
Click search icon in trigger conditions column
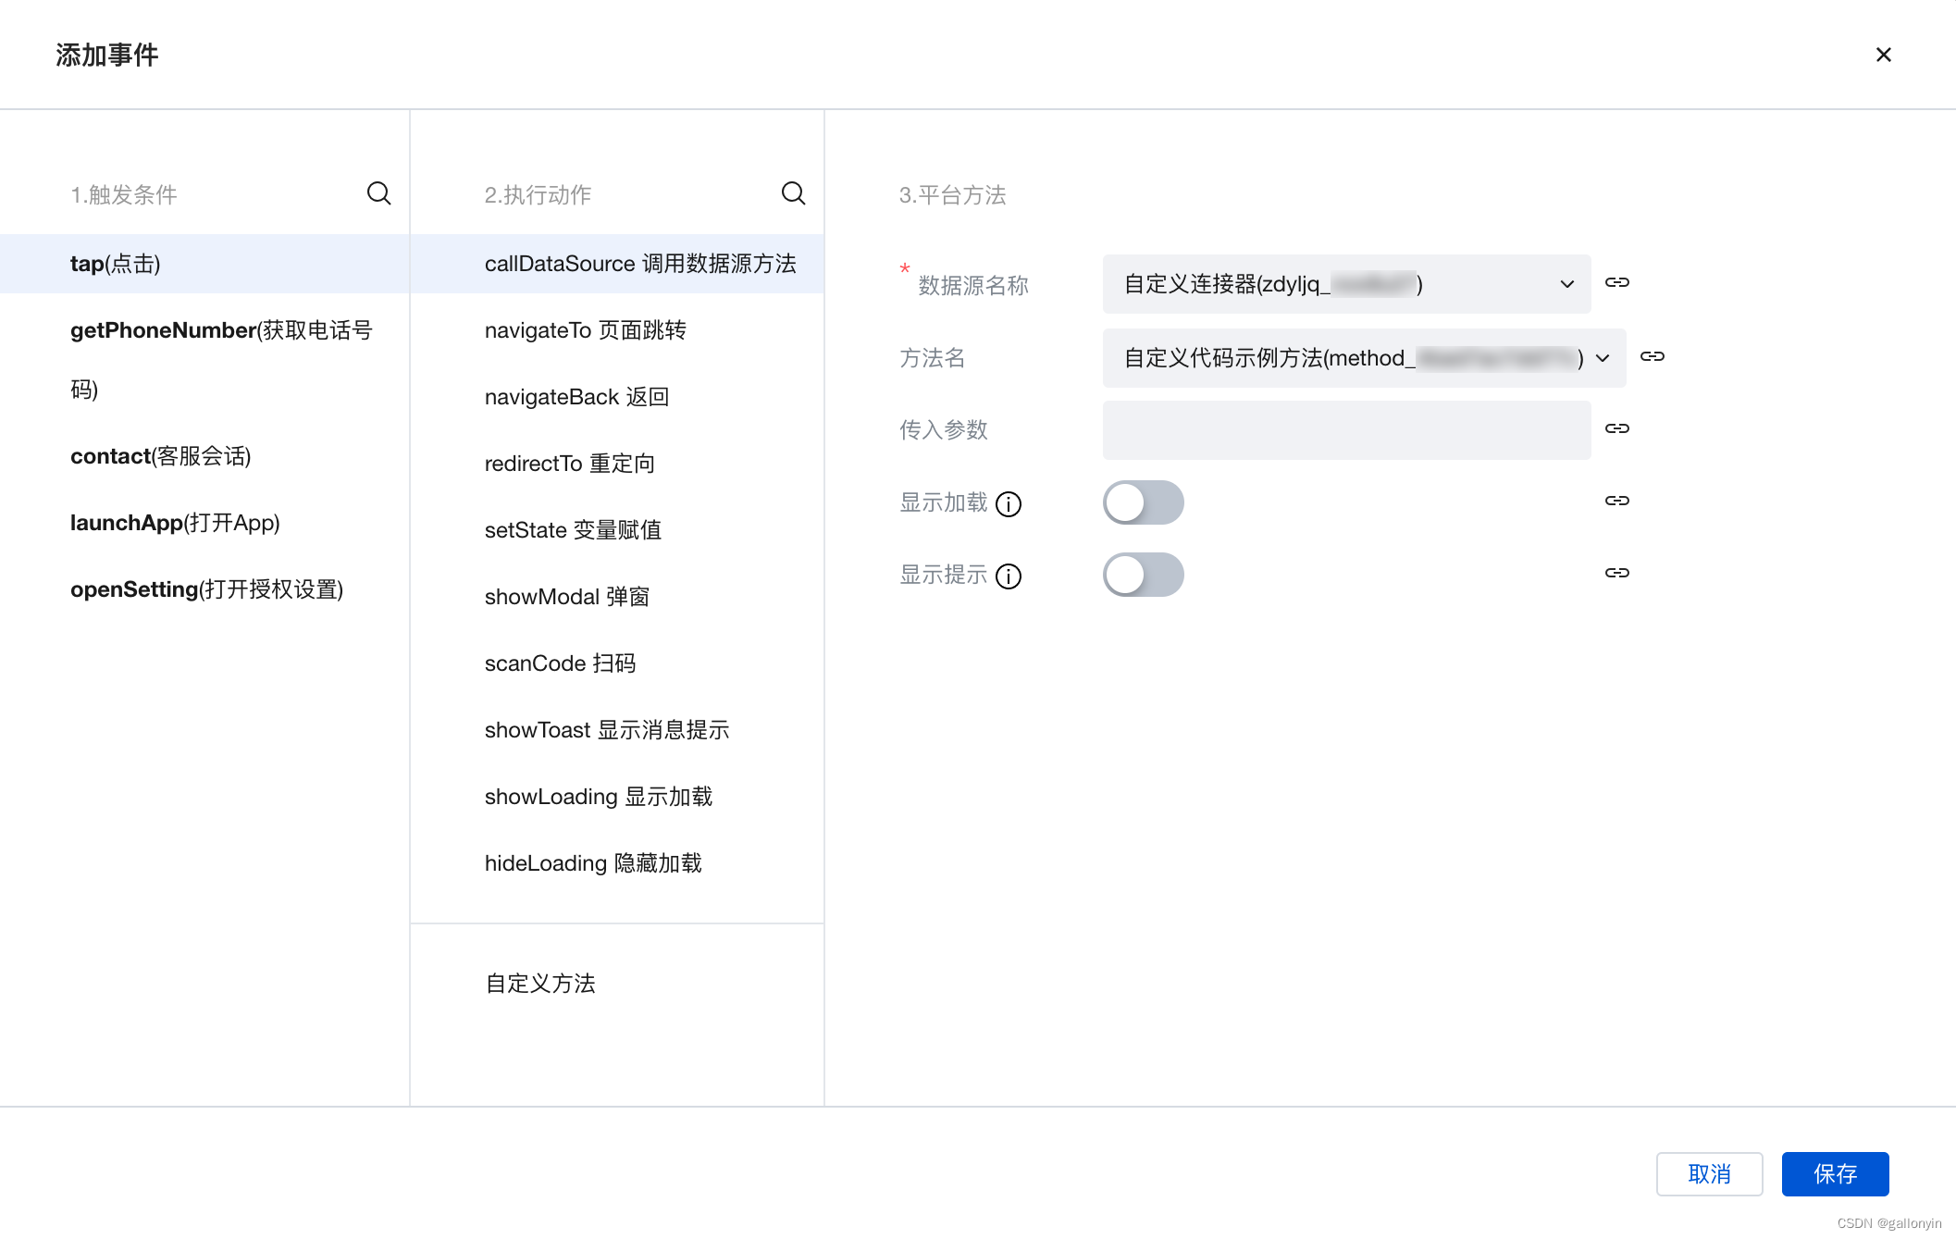[x=378, y=193]
